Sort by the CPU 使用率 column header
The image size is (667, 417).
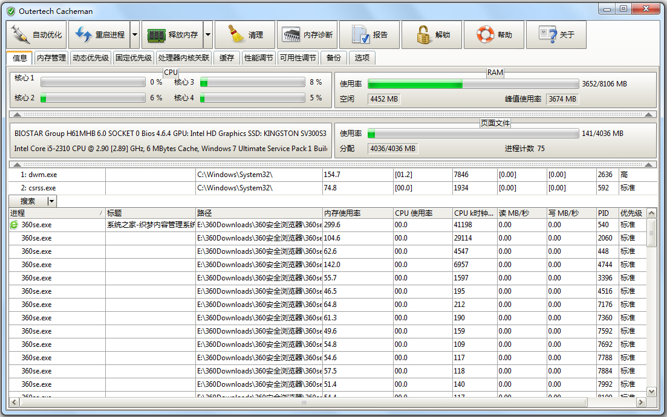pyautogui.click(x=423, y=213)
